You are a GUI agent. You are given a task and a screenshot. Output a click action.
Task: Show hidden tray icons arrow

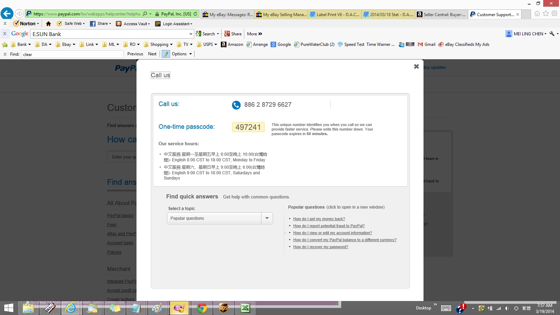click(473, 308)
